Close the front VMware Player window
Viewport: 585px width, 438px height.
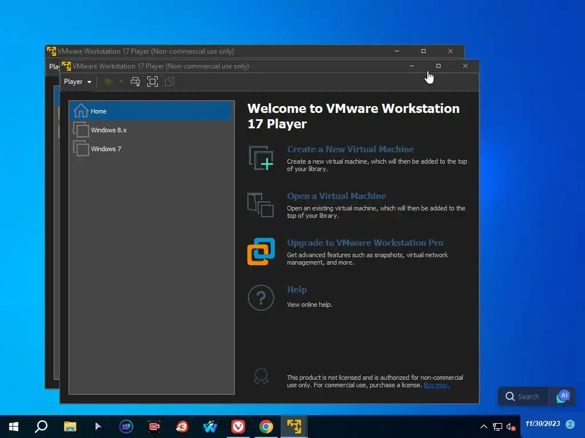[465, 66]
